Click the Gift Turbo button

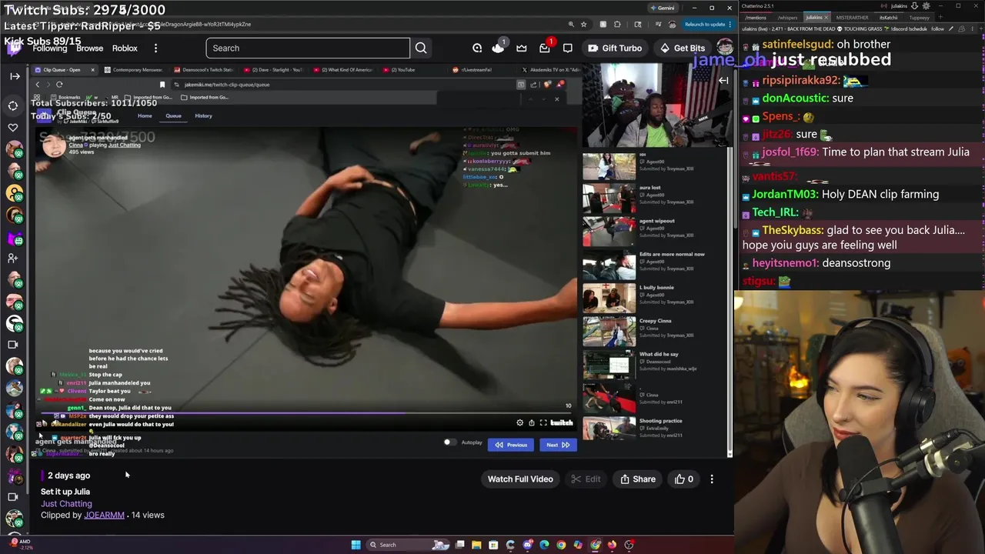pos(615,48)
